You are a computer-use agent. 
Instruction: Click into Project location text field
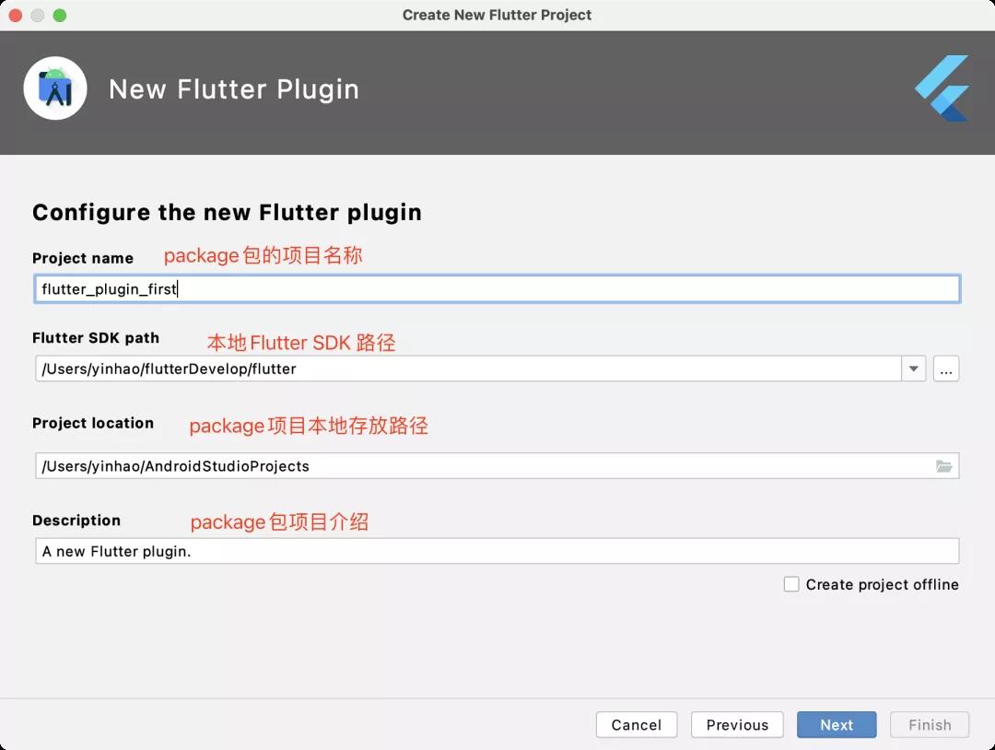[497, 466]
